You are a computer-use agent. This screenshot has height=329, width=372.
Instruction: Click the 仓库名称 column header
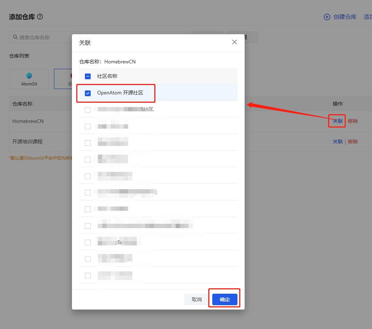(22, 104)
